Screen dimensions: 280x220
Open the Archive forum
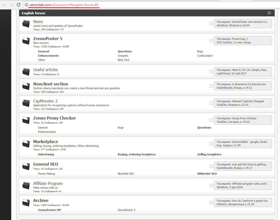[x=41, y=200]
